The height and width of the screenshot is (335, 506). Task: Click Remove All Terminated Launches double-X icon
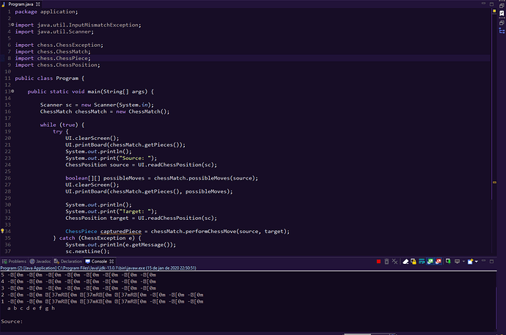point(395,262)
